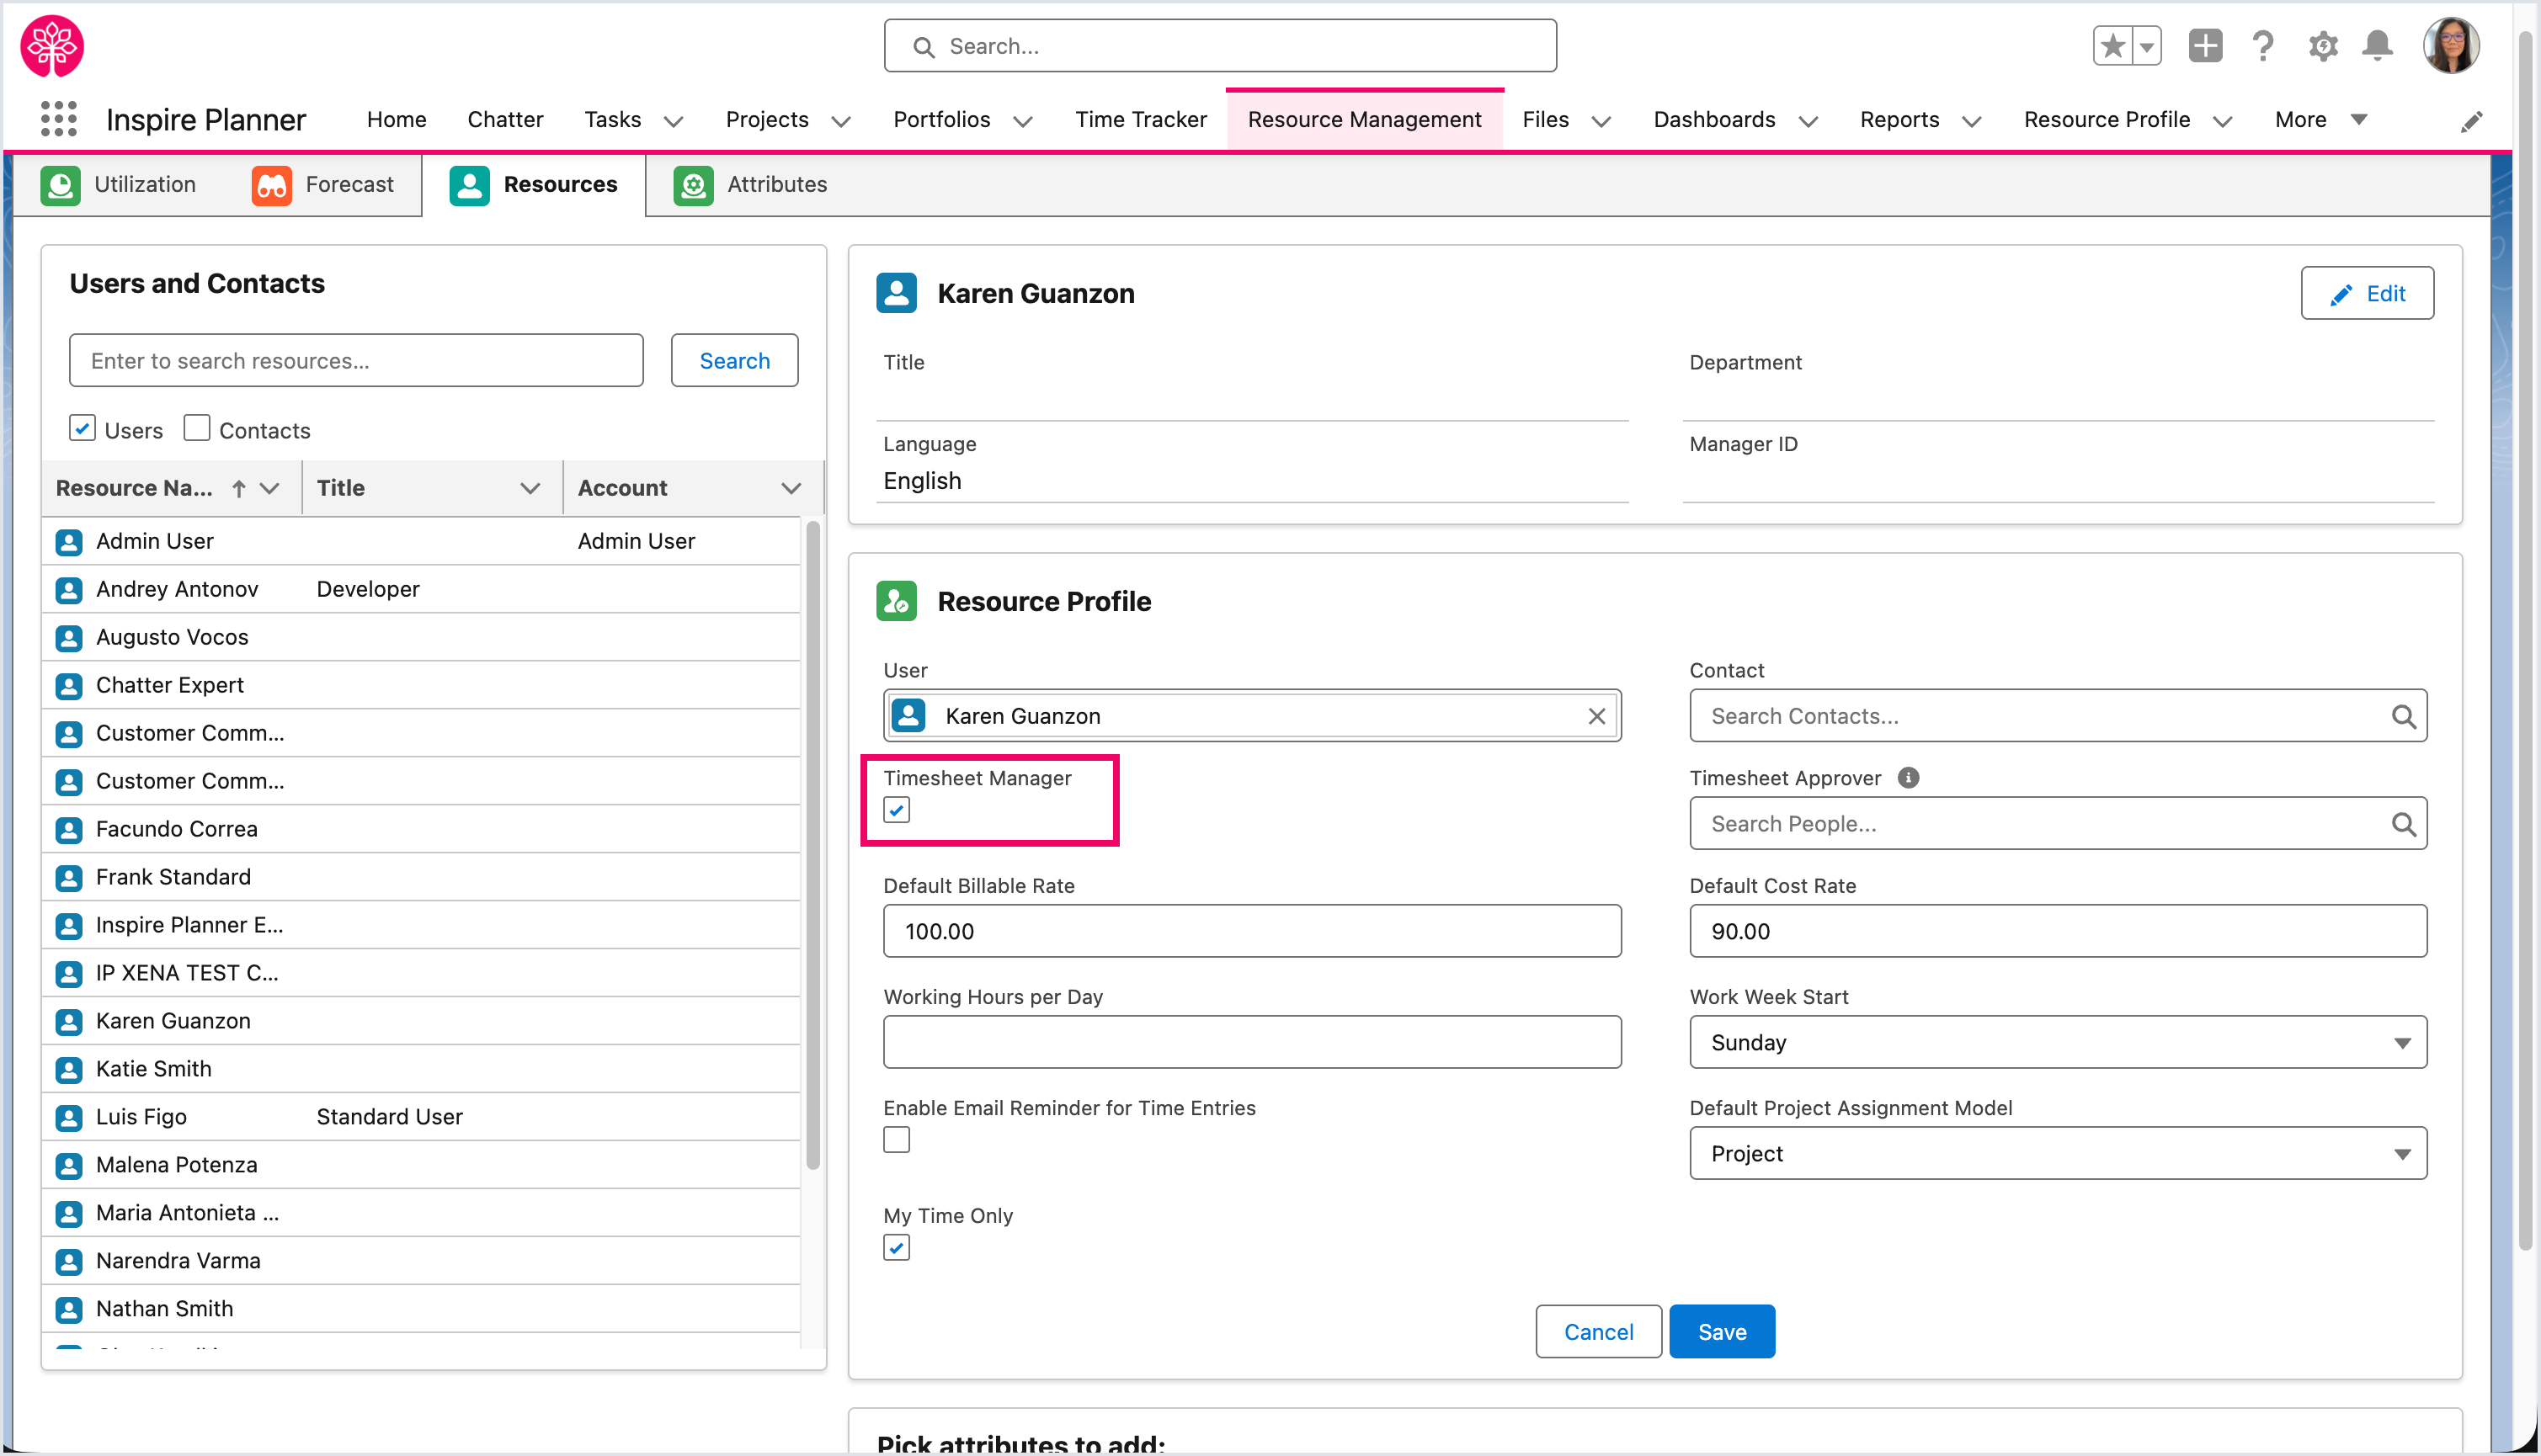
Task: Click the notifications bell icon
Action: [x=2377, y=46]
